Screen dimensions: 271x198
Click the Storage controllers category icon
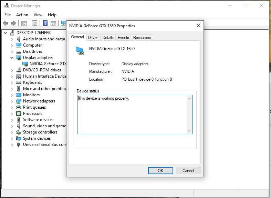19,132
